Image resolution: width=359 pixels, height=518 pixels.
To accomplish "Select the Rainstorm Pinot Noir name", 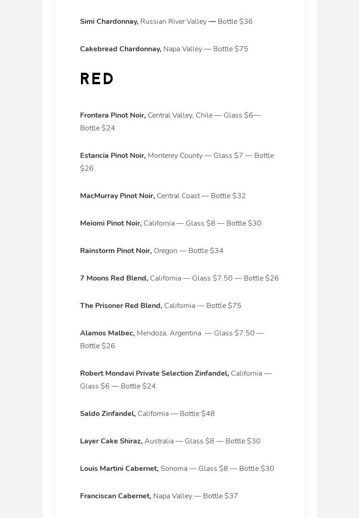I will coord(115,251).
